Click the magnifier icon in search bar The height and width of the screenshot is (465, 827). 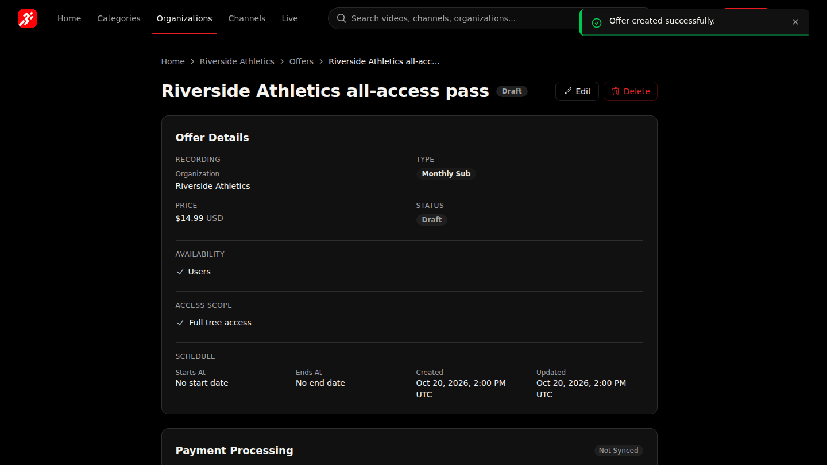342,18
